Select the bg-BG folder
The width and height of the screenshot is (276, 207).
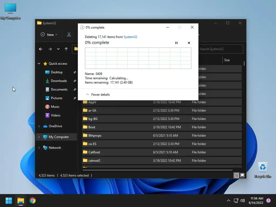click(162, 119)
